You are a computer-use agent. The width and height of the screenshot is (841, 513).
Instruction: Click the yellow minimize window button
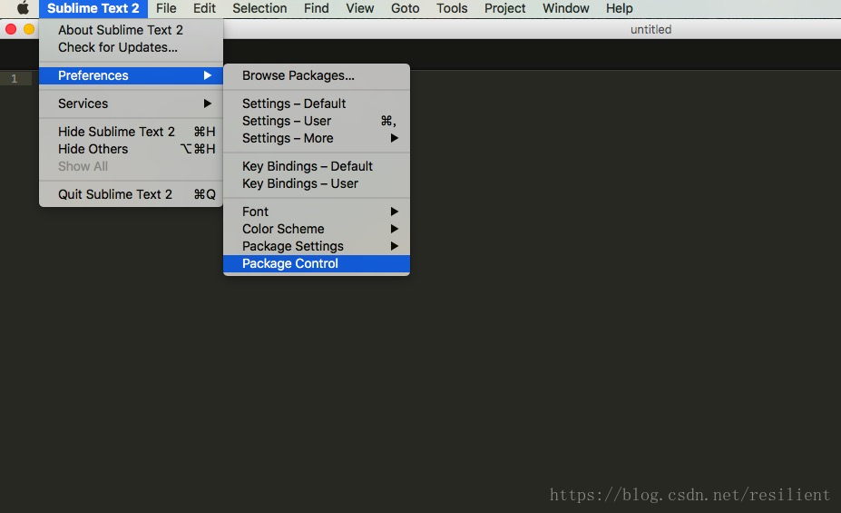29,29
